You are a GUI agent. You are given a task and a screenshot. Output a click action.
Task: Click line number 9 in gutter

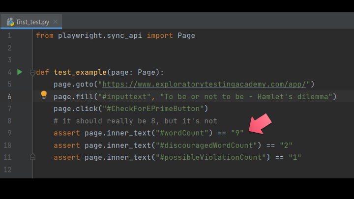click(x=9, y=133)
